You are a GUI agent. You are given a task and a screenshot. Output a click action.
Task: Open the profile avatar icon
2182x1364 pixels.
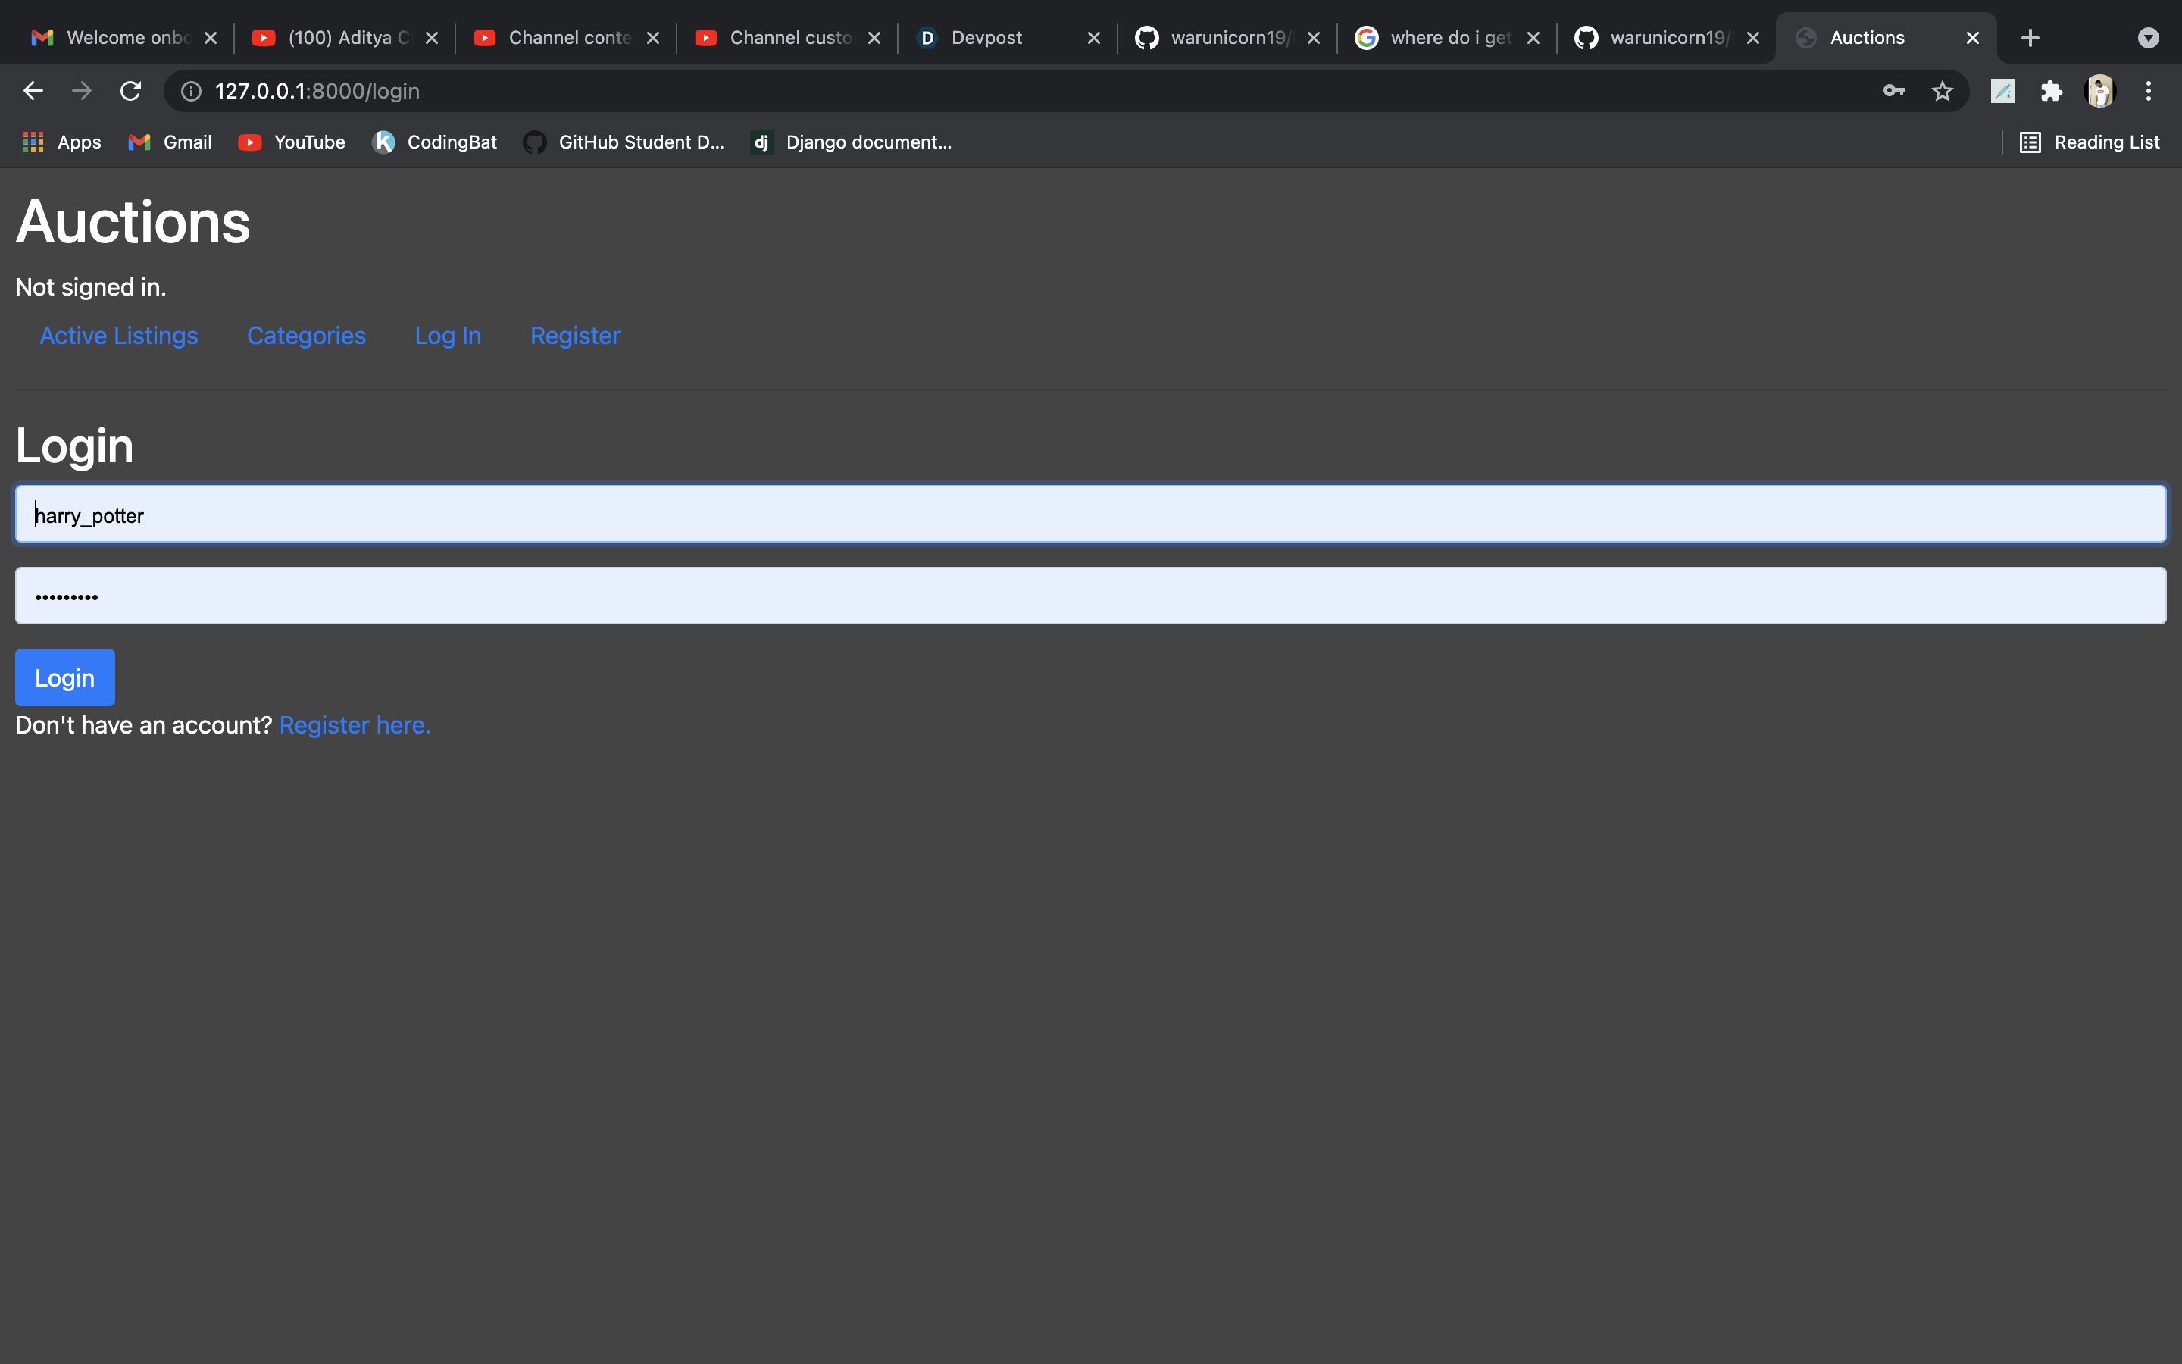pyautogui.click(x=2100, y=91)
